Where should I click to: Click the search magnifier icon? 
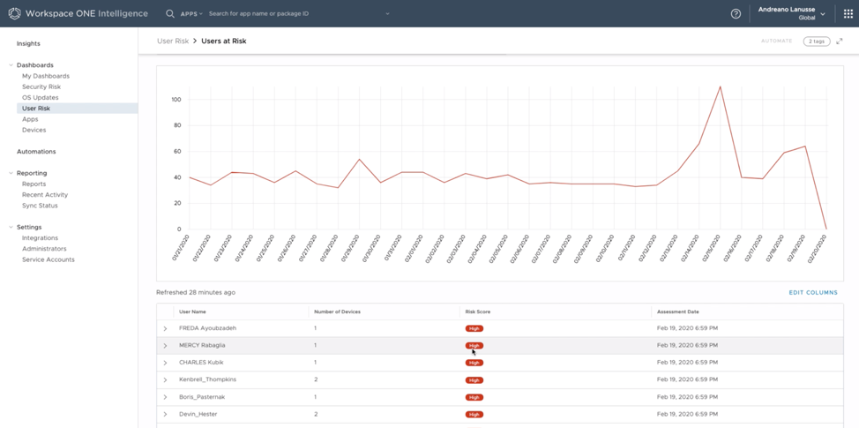(x=170, y=13)
